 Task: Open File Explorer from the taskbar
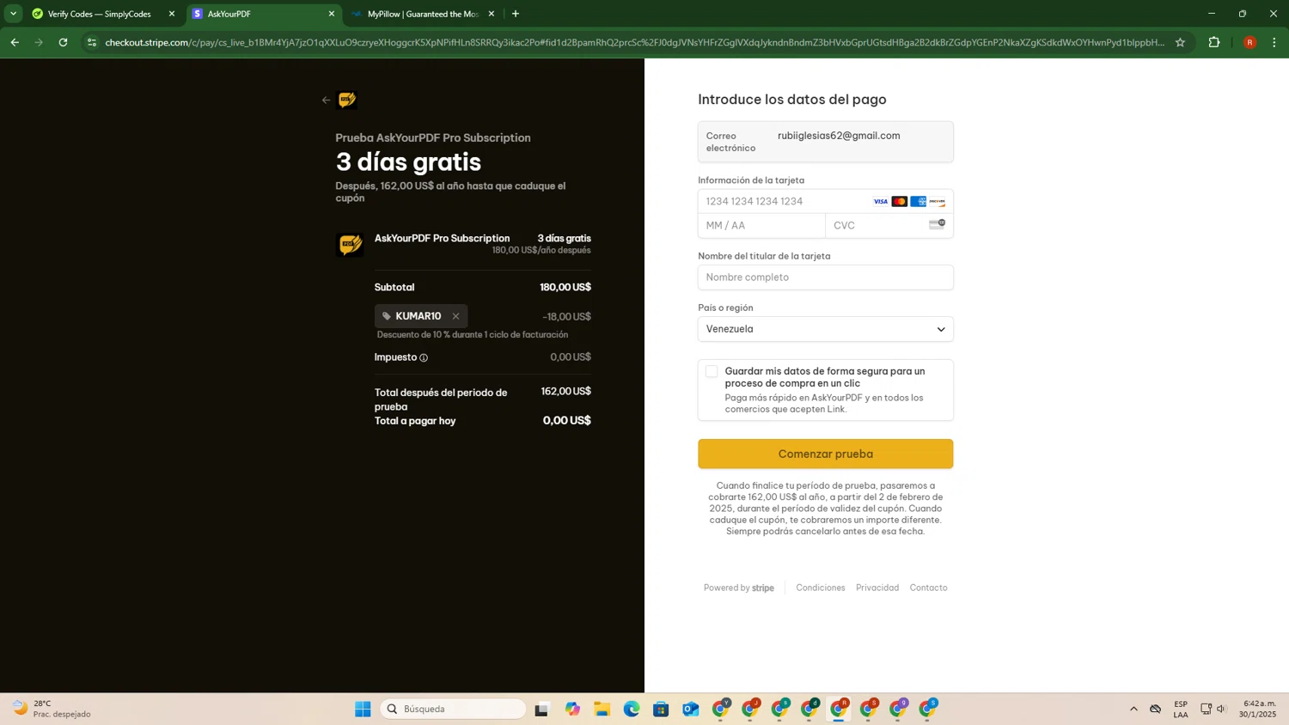pyautogui.click(x=602, y=709)
